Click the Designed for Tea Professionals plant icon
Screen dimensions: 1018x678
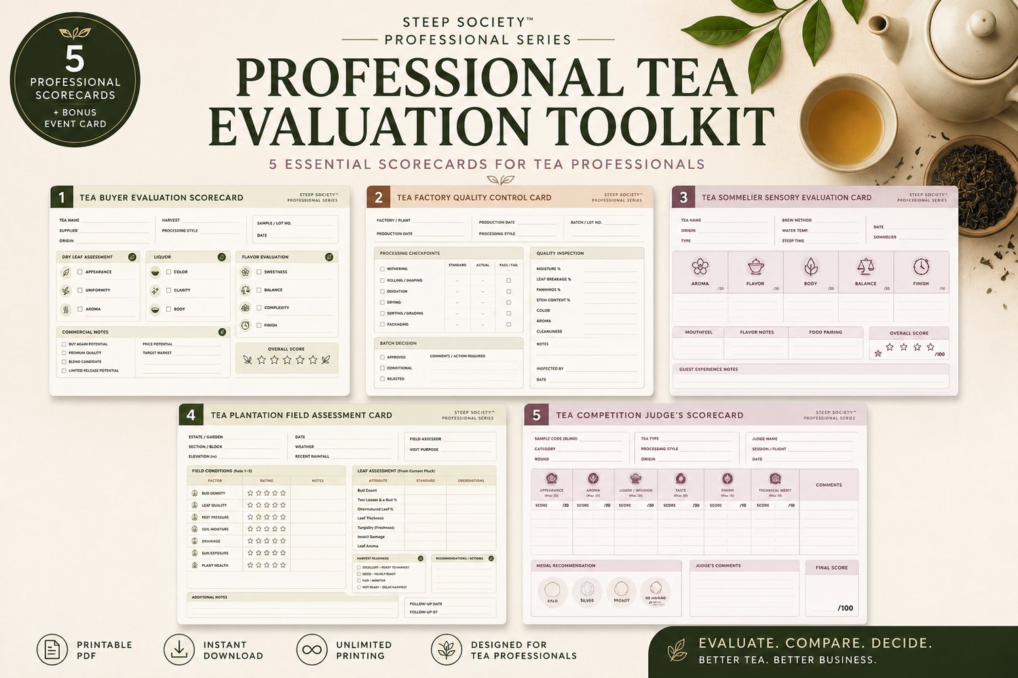click(x=447, y=650)
